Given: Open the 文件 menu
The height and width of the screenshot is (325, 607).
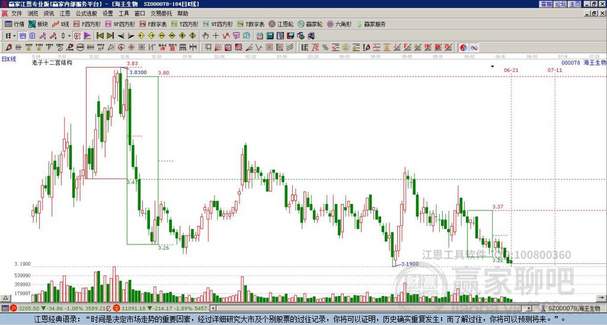Looking at the screenshot, I should 17,14.
